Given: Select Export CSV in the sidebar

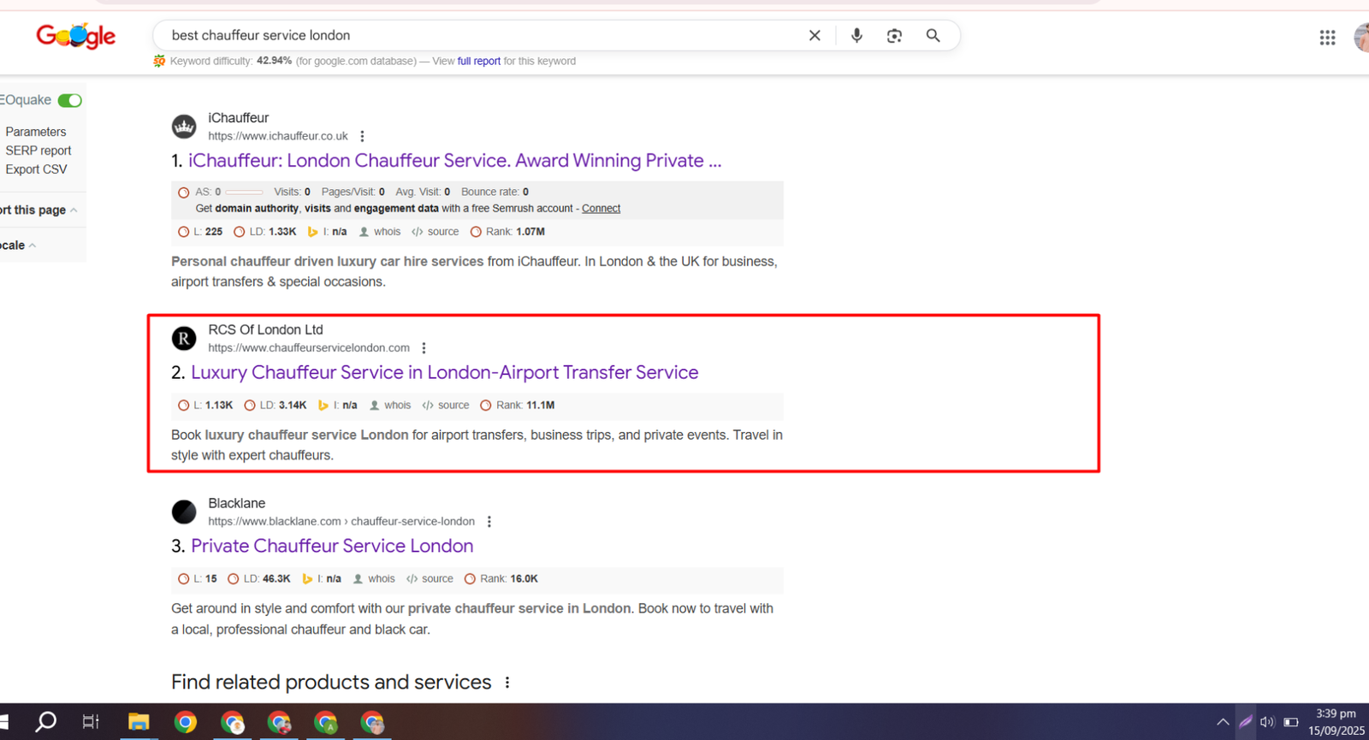Looking at the screenshot, I should point(36,169).
